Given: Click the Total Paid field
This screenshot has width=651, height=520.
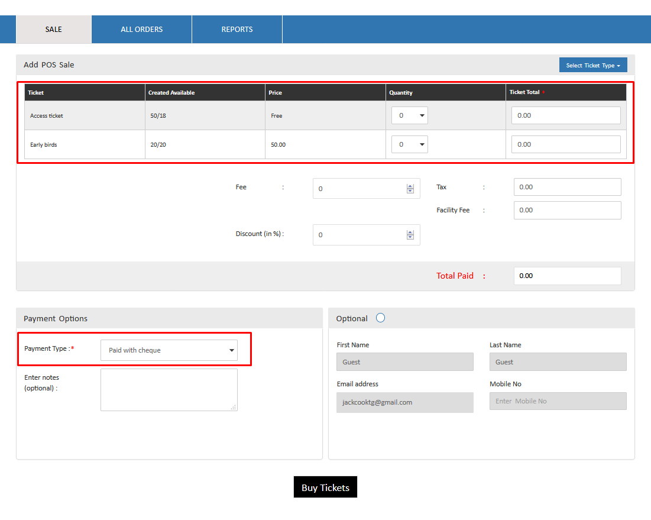Looking at the screenshot, I should click(x=567, y=276).
